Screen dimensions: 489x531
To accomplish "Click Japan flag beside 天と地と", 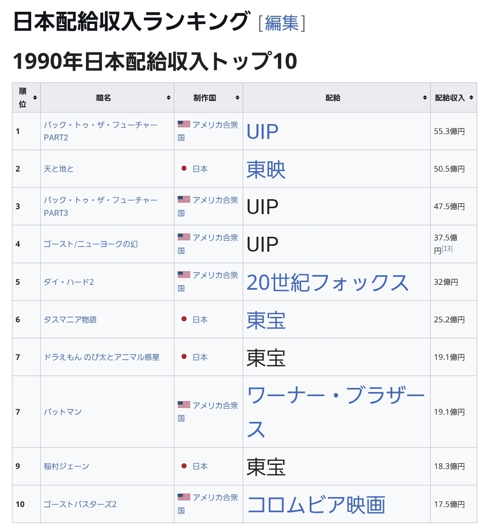I will [x=184, y=168].
